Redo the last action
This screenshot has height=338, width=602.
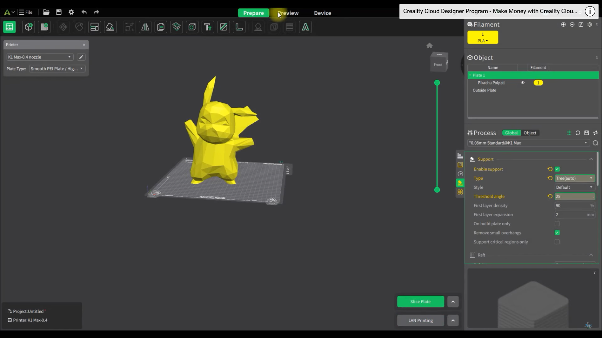(x=97, y=12)
